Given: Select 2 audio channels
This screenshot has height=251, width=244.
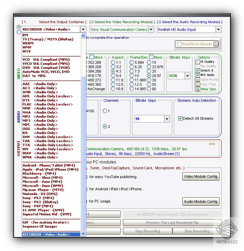Looking at the screenshot, I should tap(105, 127).
